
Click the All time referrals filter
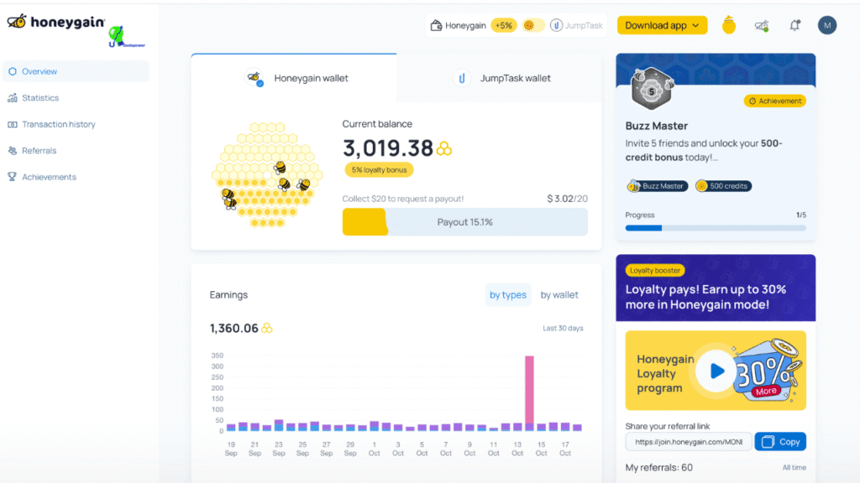coord(794,467)
